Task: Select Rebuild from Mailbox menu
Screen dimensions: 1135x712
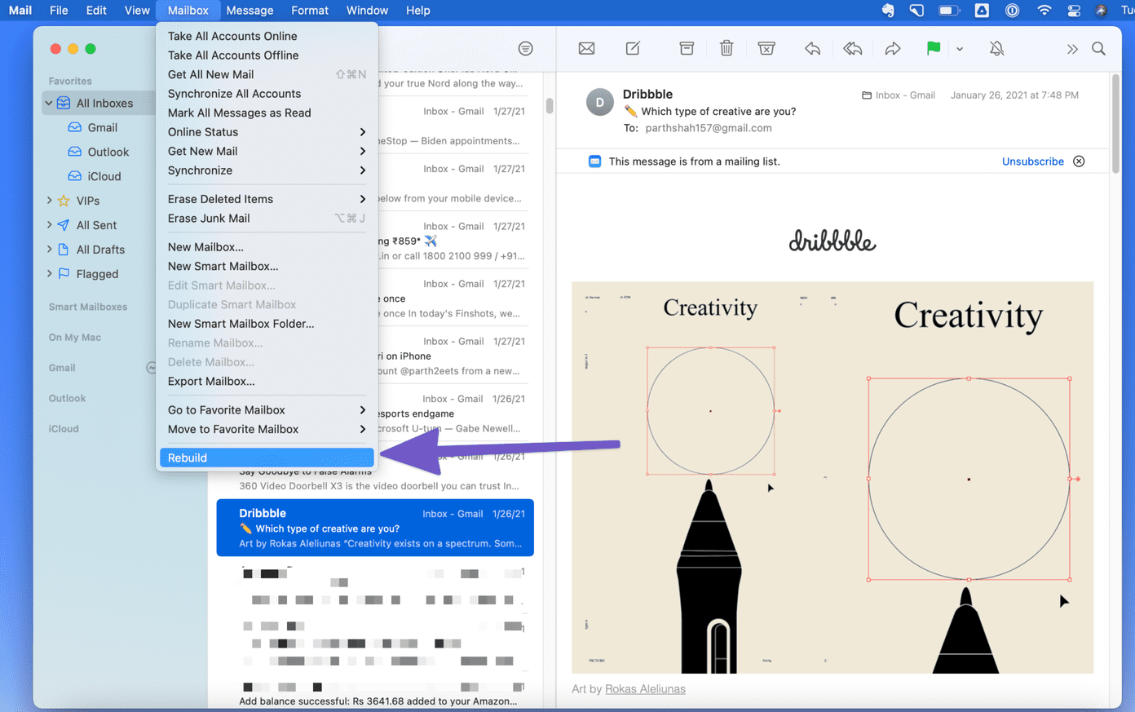Action: 267,458
